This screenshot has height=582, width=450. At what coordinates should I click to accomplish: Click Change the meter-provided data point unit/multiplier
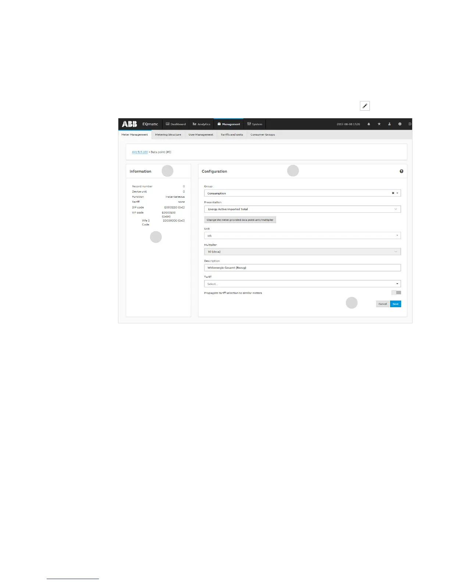point(240,220)
